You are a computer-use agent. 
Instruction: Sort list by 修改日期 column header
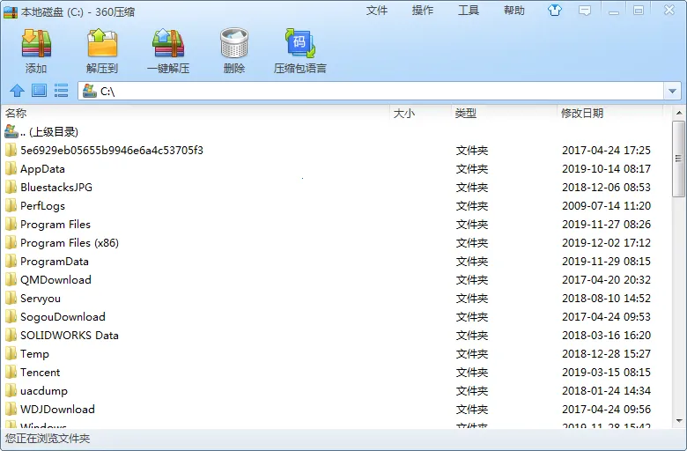click(x=582, y=114)
